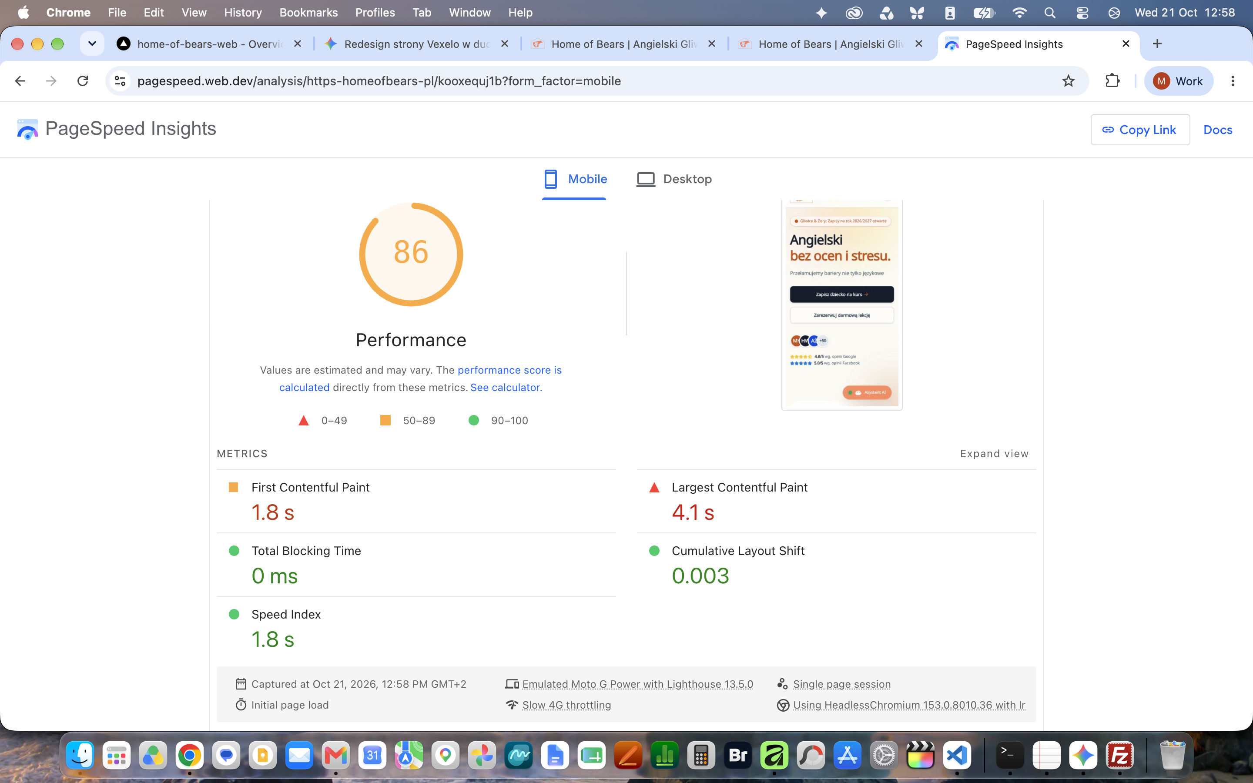
Task: View site information icon in address bar
Action: [120, 81]
